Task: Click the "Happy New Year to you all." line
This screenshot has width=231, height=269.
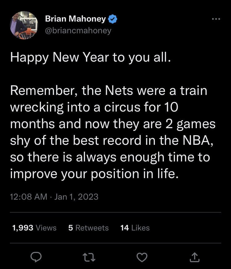Action: coord(90,58)
